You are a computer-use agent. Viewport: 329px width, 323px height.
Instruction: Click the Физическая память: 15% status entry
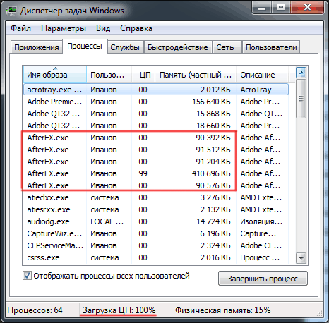click(222, 310)
